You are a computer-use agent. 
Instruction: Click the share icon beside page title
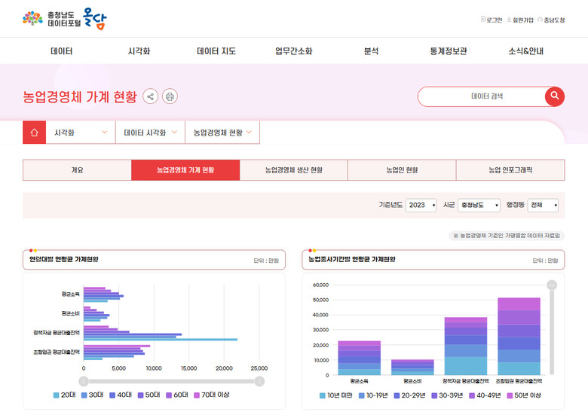(x=151, y=96)
